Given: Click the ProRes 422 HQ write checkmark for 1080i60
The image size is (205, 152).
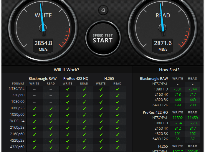Looking at the screenshot, I should pyautogui.click(x=67, y=102).
